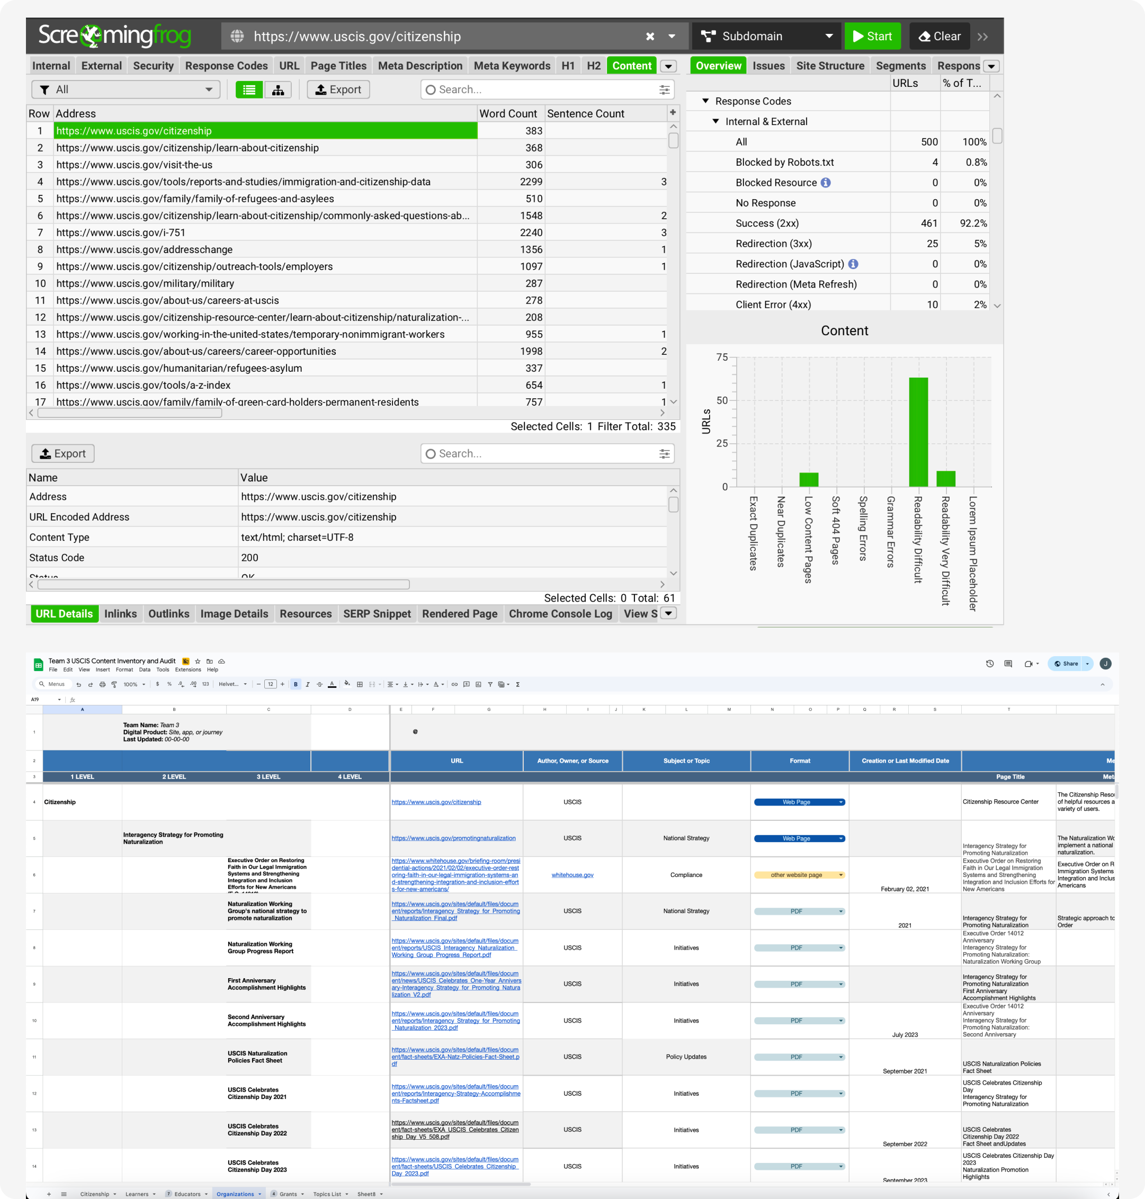
Task: Click the borders icon in Sheets toolbar
Action: [x=360, y=685]
